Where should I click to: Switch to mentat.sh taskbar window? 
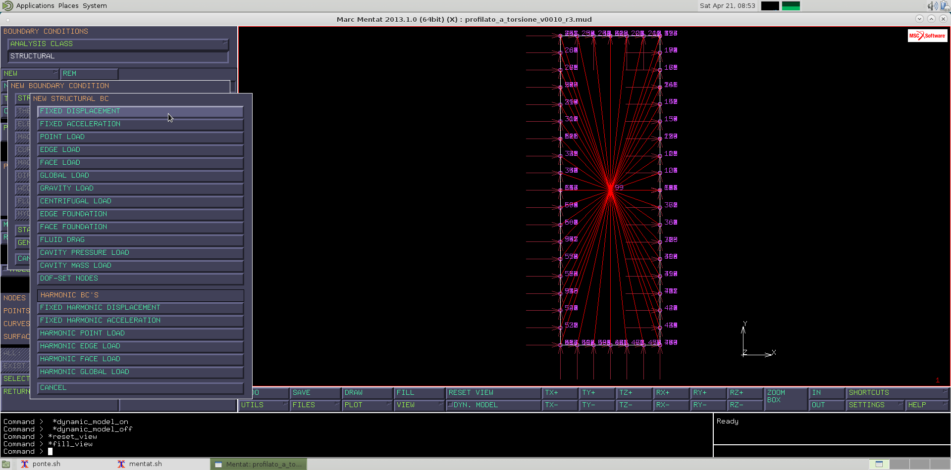coord(161,464)
